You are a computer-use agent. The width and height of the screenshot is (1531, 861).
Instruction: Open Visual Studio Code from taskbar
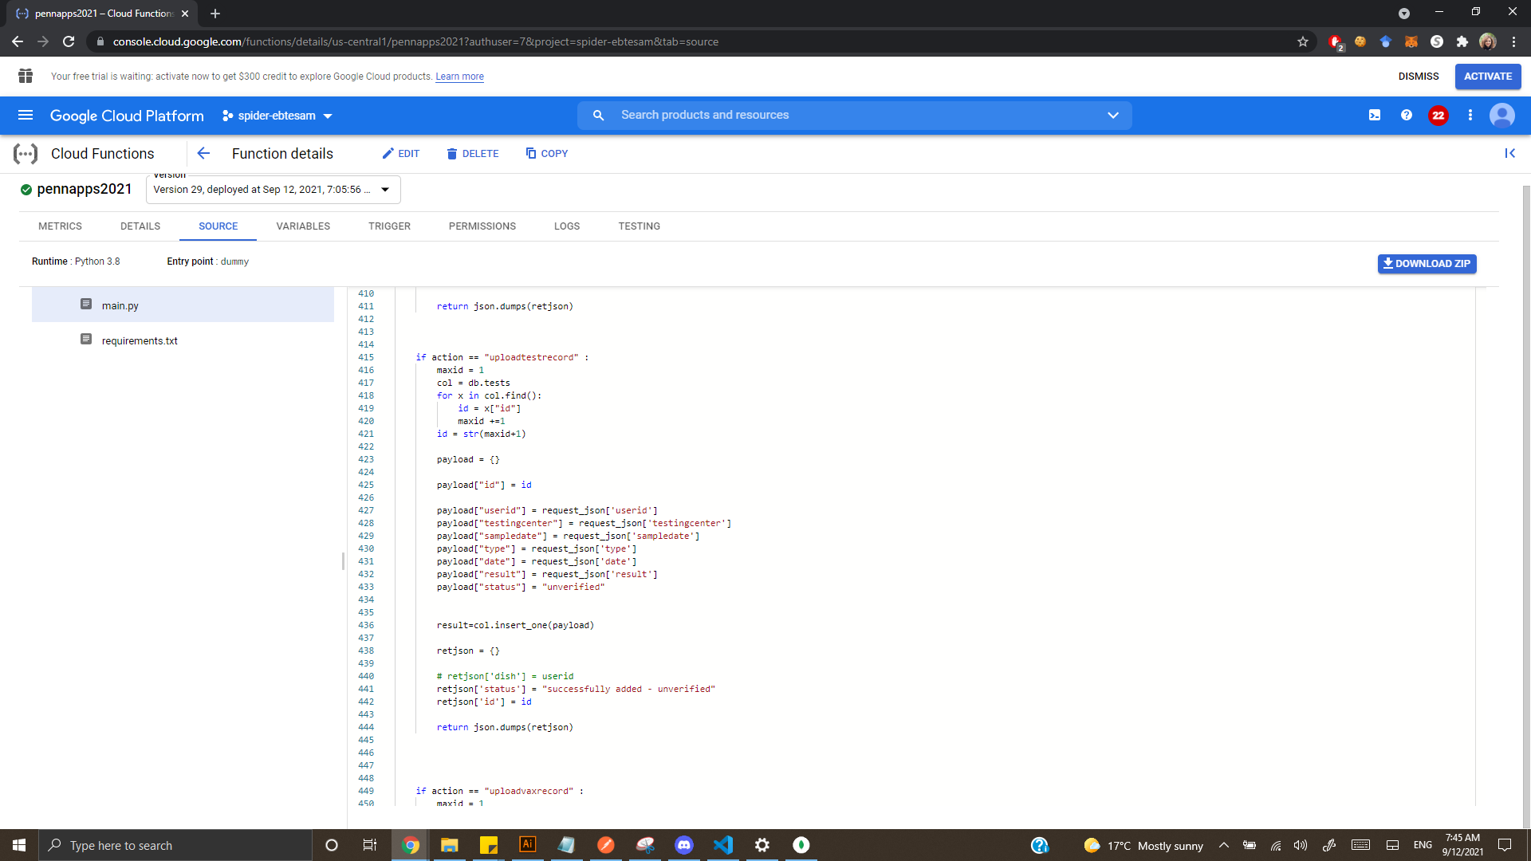click(723, 845)
